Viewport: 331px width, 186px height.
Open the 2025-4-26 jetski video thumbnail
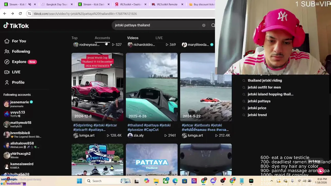tap(152, 87)
